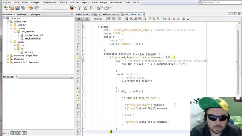
Task: Click the Last Edit icon in editor toolbar
Action: pos(109,19)
